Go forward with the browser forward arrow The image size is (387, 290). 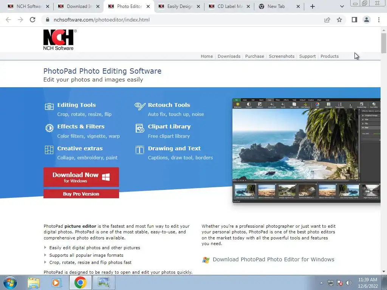20,20
